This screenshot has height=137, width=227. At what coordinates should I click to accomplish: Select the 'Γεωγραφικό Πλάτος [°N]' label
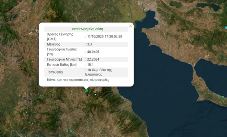click(x=62, y=52)
